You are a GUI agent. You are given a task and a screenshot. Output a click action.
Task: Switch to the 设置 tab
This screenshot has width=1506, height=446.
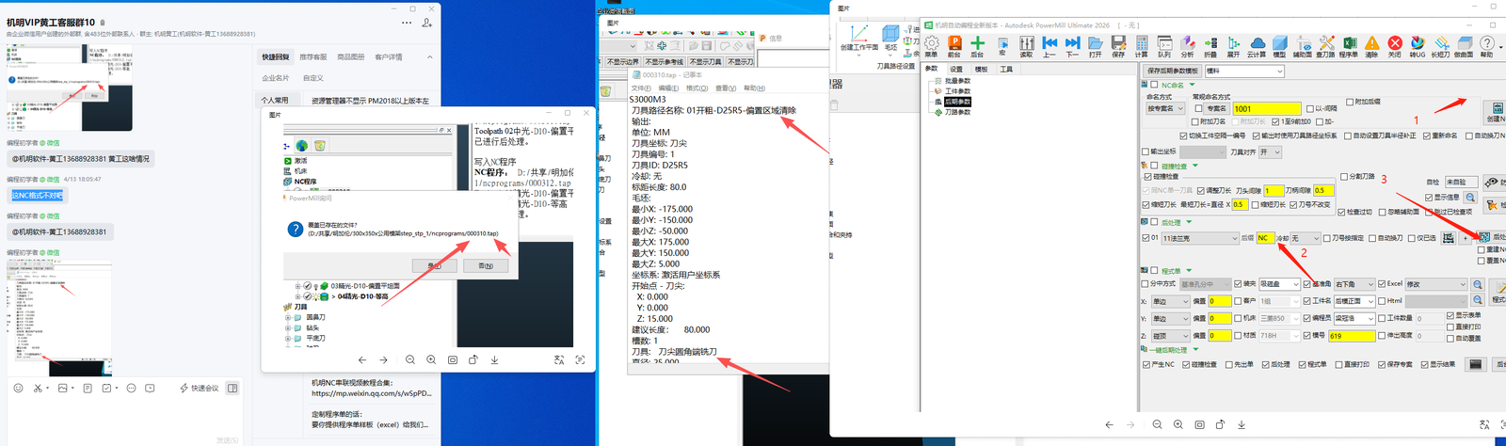955,69
